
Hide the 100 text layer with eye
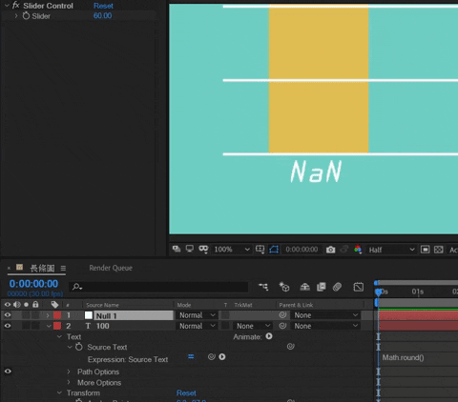pyautogui.click(x=8, y=326)
